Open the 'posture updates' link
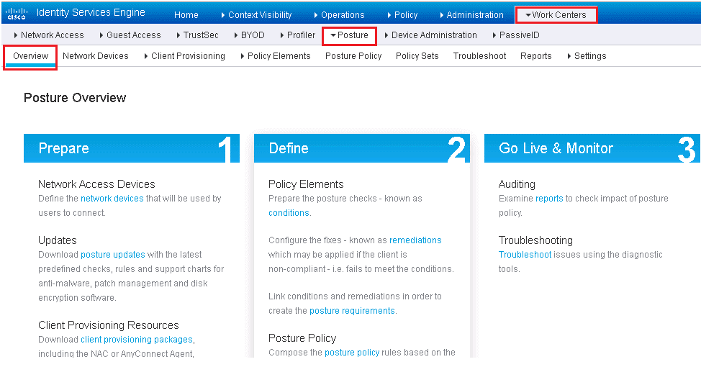This screenshot has height=367, width=701. tap(113, 254)
